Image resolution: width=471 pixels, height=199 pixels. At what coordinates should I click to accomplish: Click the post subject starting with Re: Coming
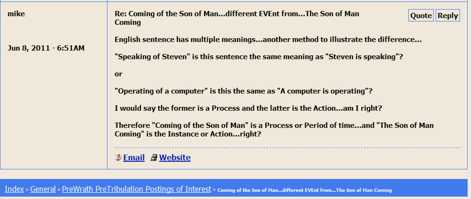point(237,18)
